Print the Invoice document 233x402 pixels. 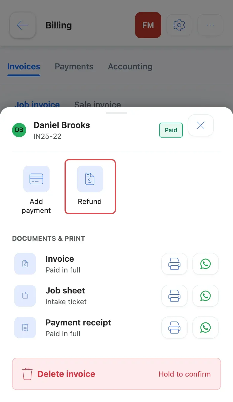coord(174,264)
